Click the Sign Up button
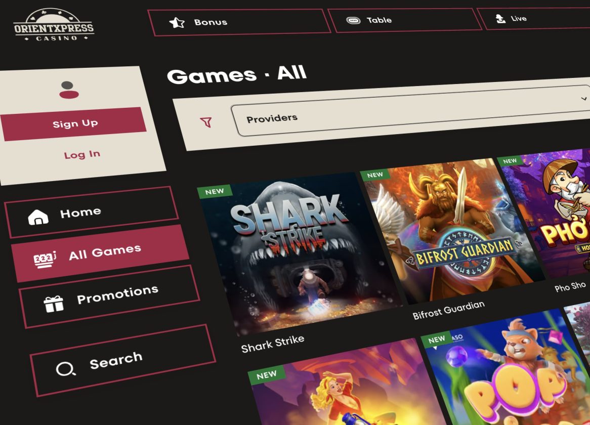Image resolution: width=590 pixels, height=425 pixels. (x=73, y=124)
